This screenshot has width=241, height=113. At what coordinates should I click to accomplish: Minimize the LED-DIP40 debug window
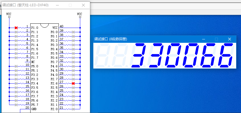(x=57, y=5)
